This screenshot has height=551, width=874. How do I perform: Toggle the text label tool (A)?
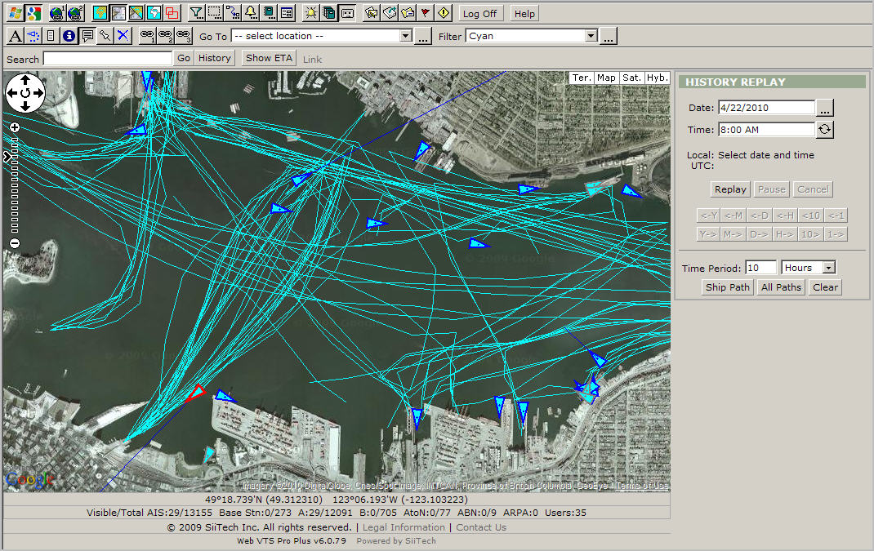pos(15,36)
